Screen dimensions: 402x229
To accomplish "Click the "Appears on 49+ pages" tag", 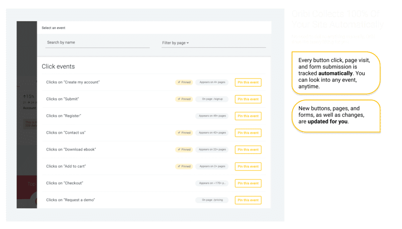I will click(212, 116).
